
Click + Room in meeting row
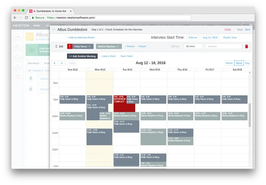coord(142,46)
